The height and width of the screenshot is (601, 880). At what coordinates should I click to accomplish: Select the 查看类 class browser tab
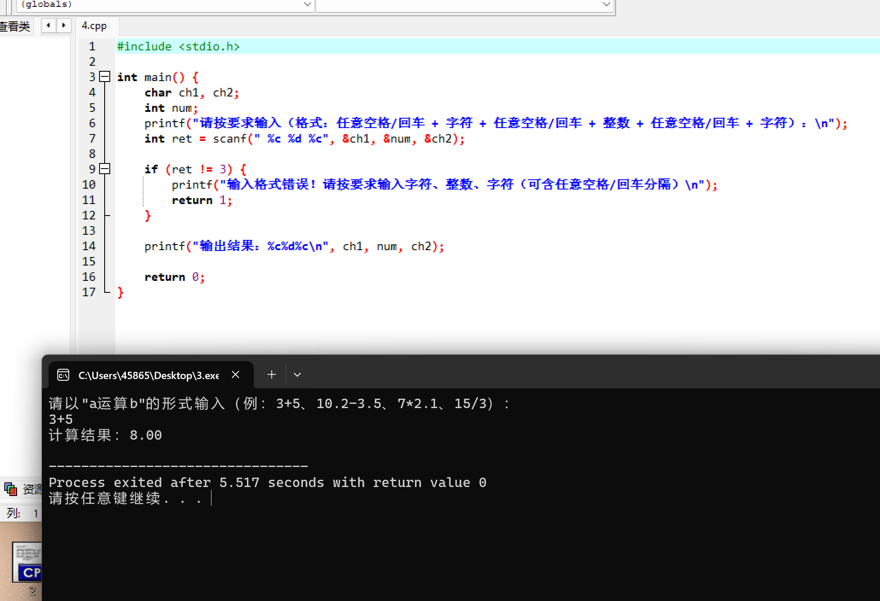tap(15, 26)
